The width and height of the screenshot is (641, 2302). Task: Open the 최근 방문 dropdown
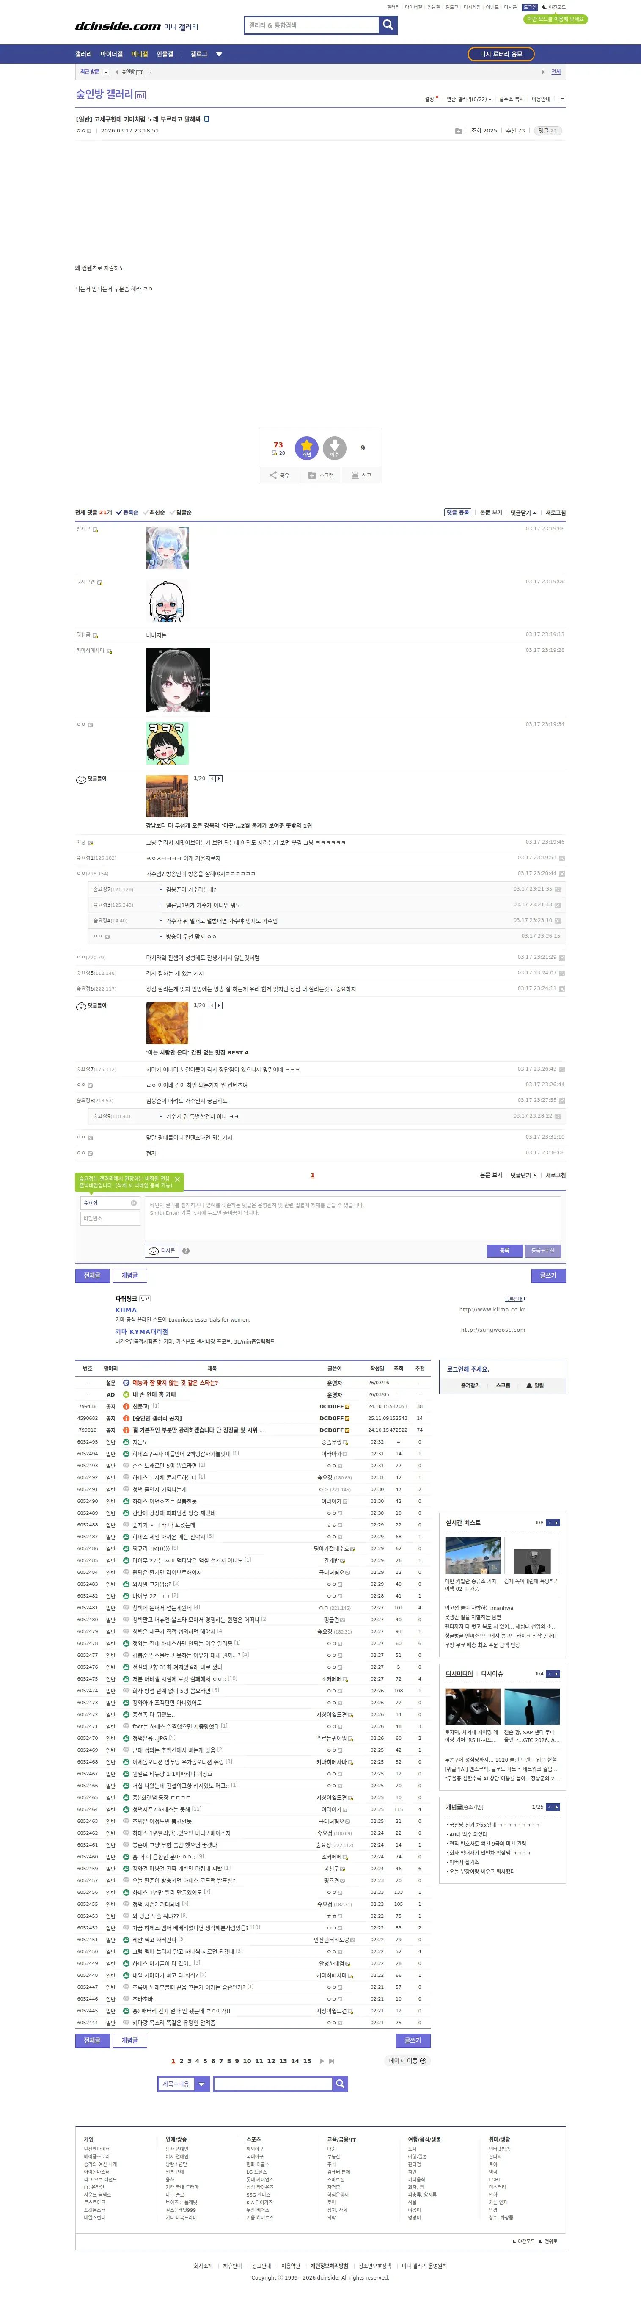pos(106,72)
